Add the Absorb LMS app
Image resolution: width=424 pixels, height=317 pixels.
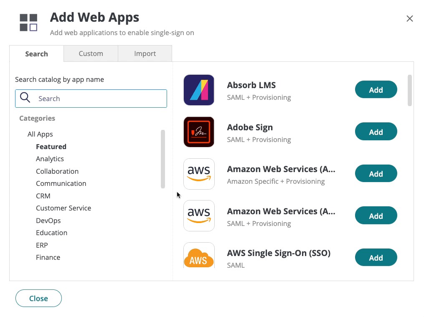376,90
